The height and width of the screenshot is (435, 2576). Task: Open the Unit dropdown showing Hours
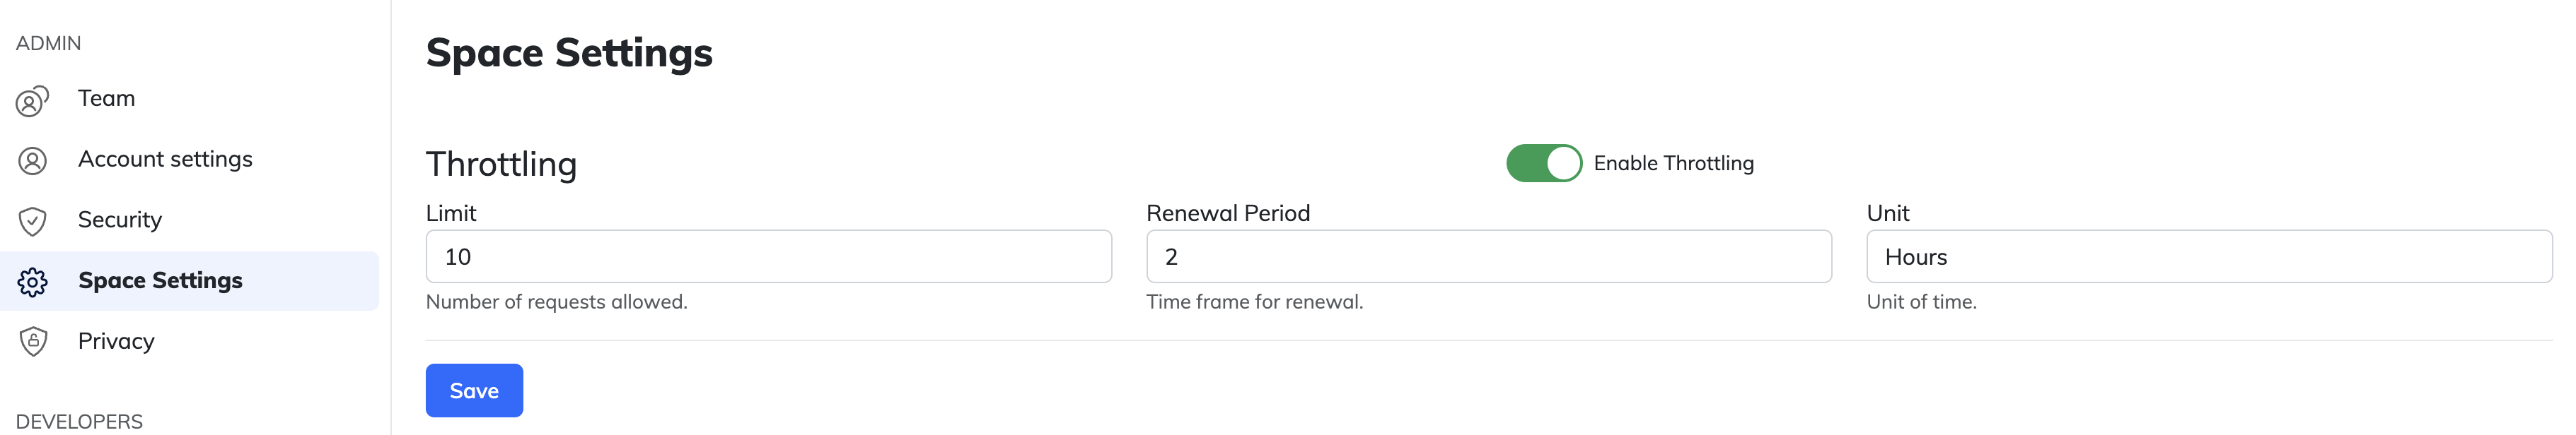click(x=2208, y=256)
